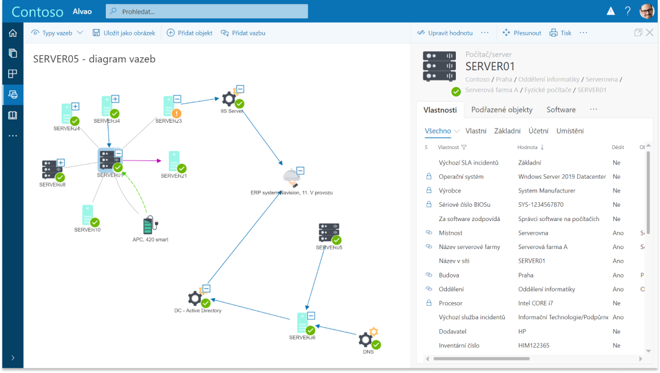Click the alert warning icon in header

611,11
